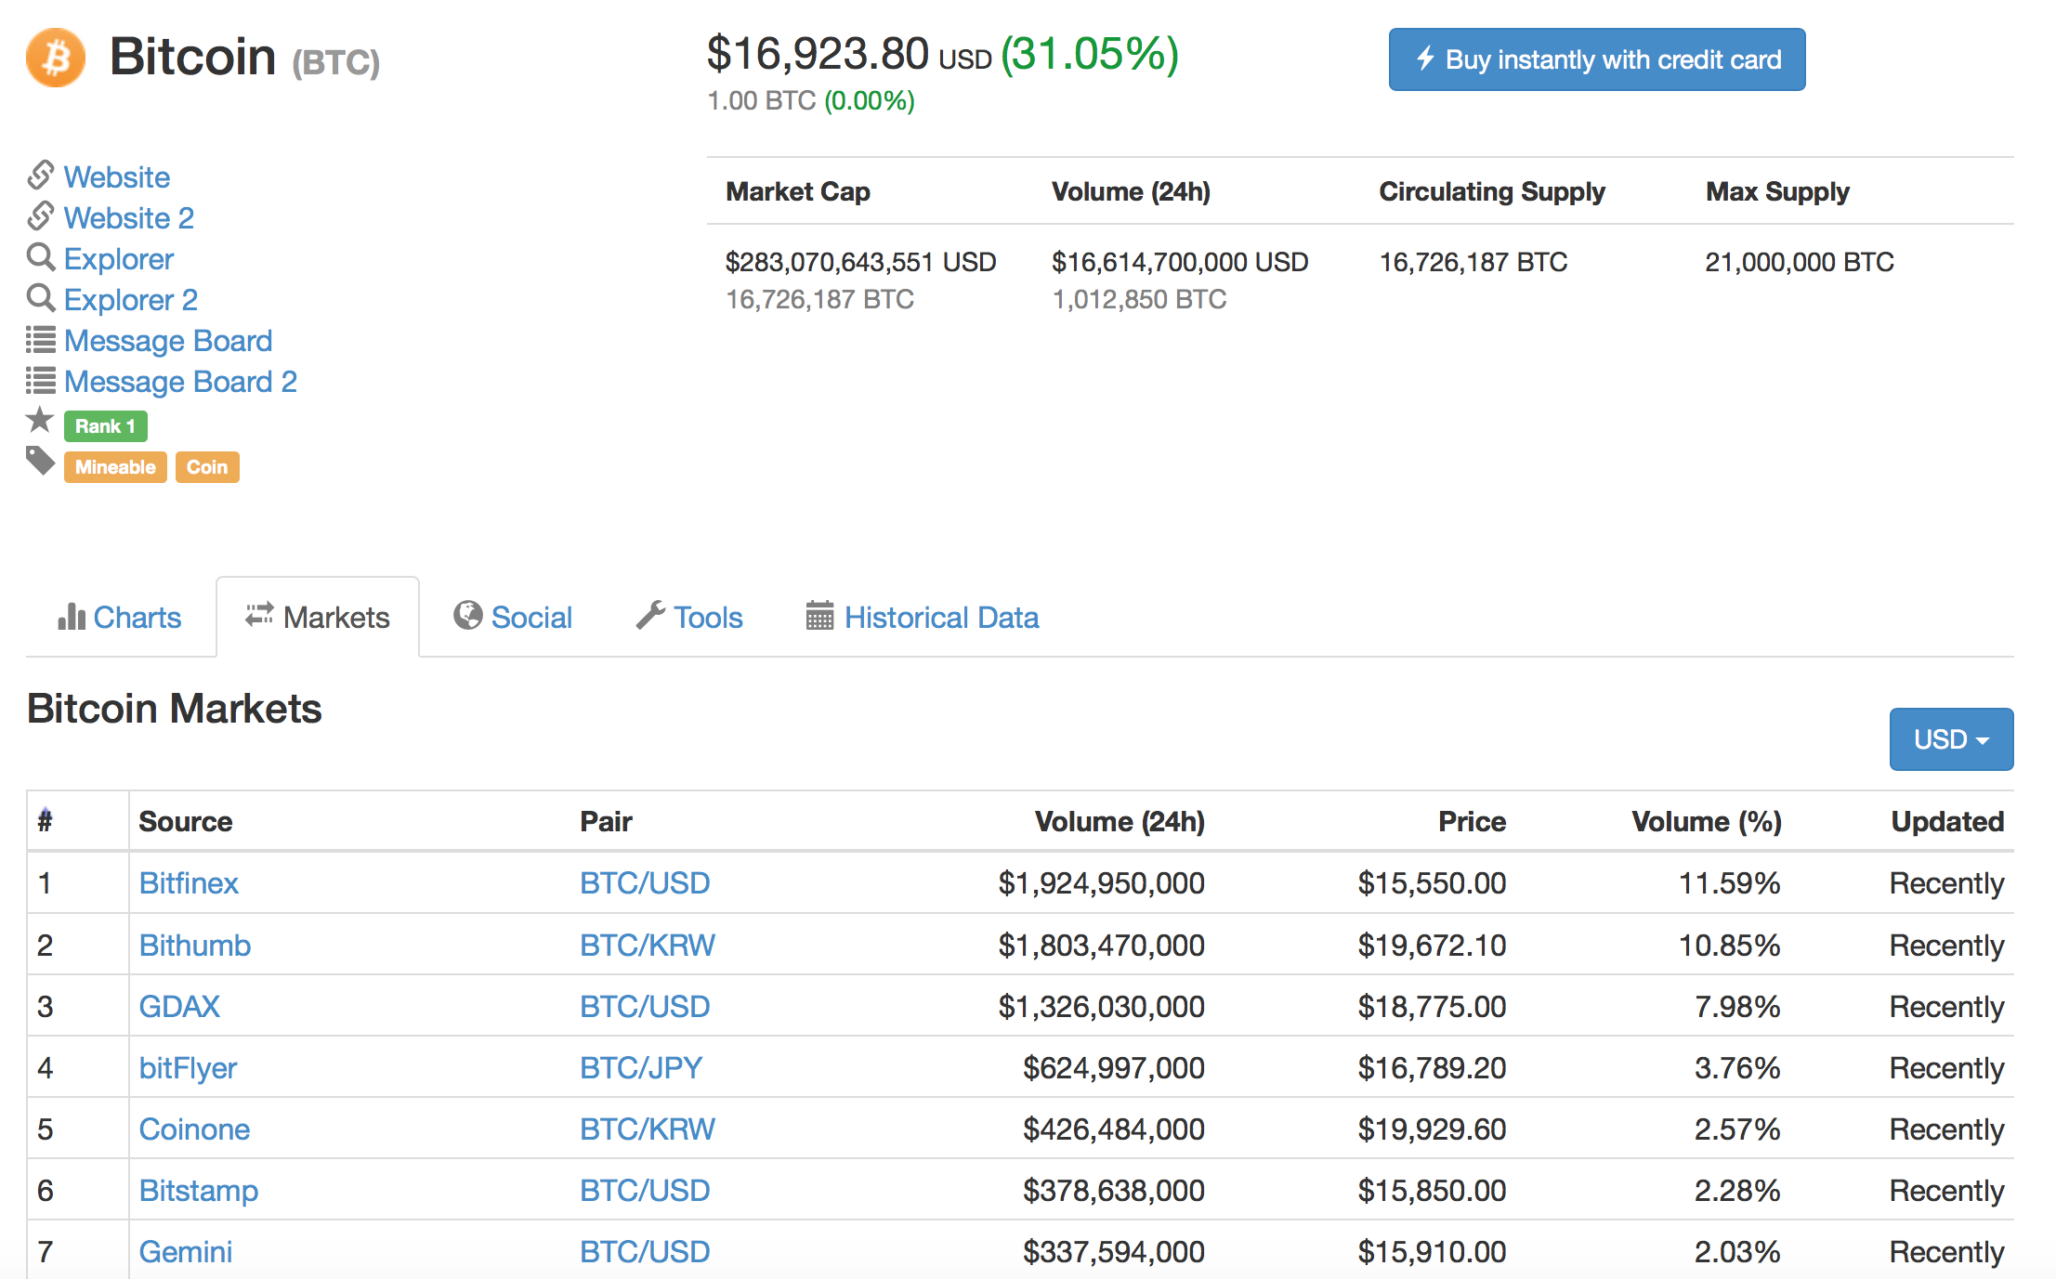2056x1279 pixels.
Task: Click the magnifier icon beside Explorer
Action: point(40,256)
